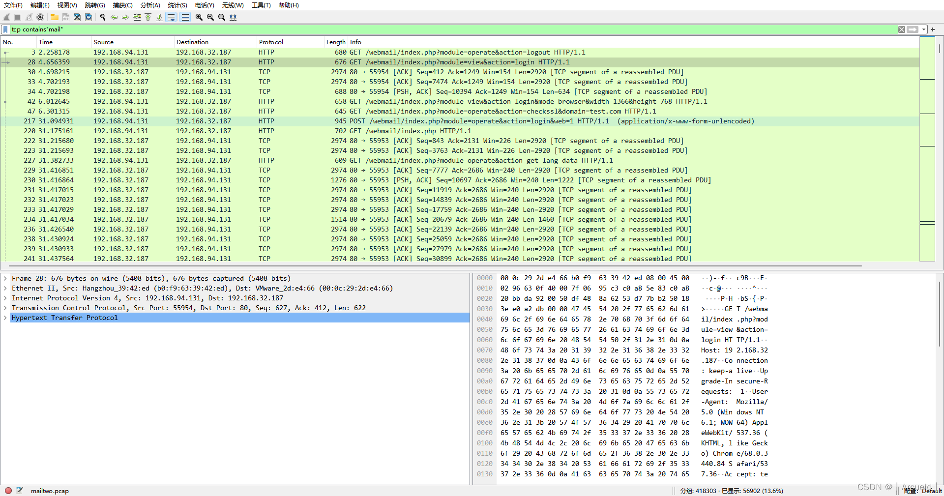
Task: Go to the previous packet arrow
Action: click(x=114, y=17)
